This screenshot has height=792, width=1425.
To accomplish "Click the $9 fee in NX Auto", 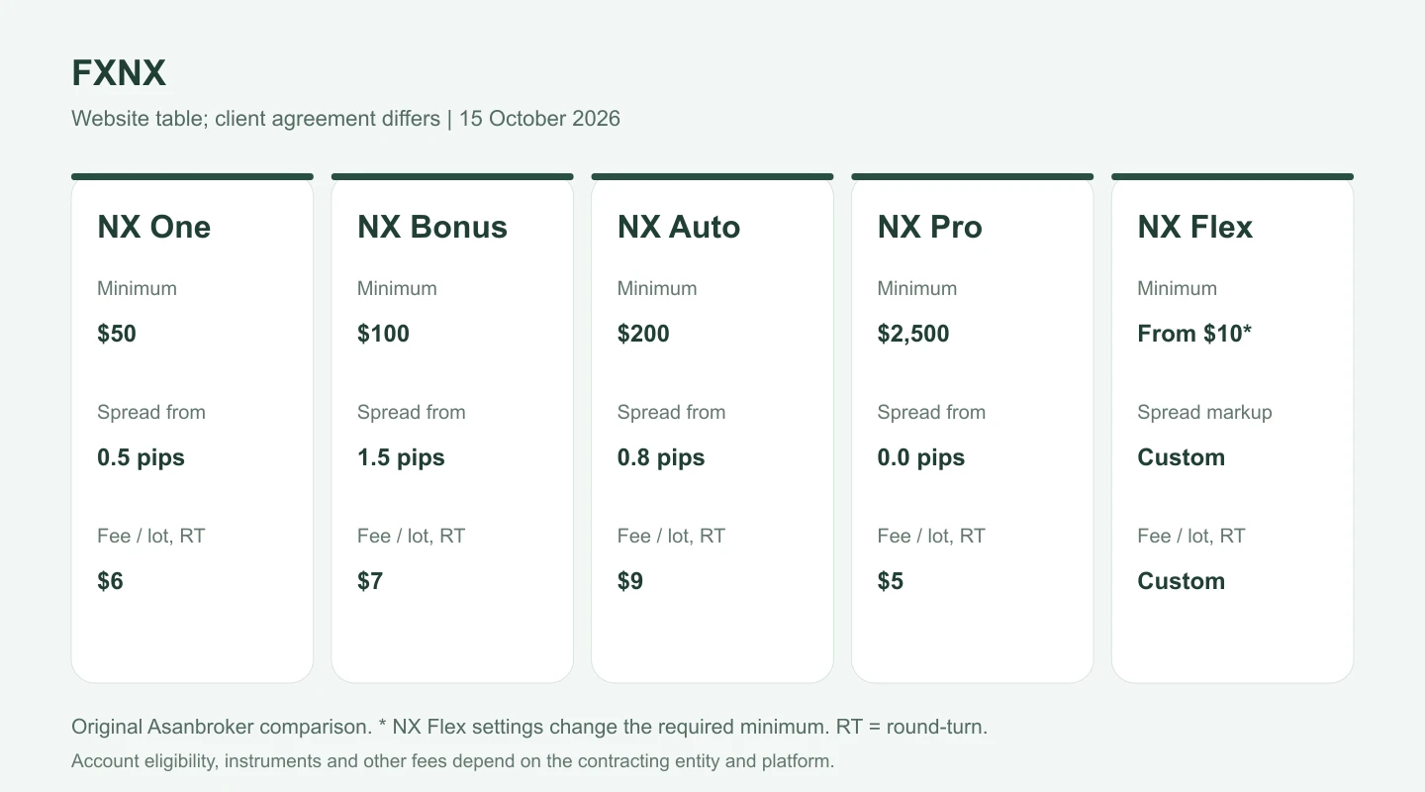I will point(630,581).
